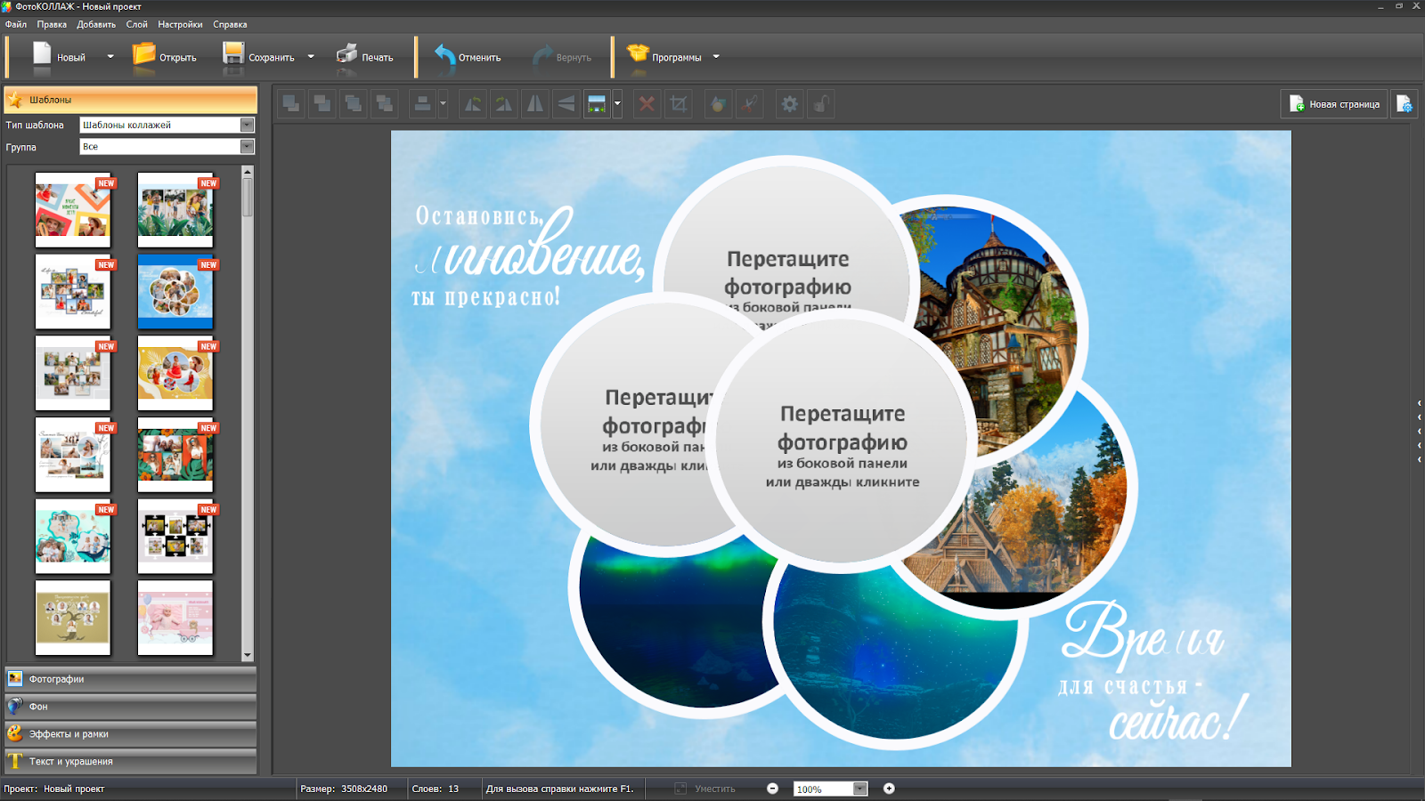This screenshot has height=801, width=1425.
Task: Click the flip horizontal mirror icon
Action: [x=535, y=104]
